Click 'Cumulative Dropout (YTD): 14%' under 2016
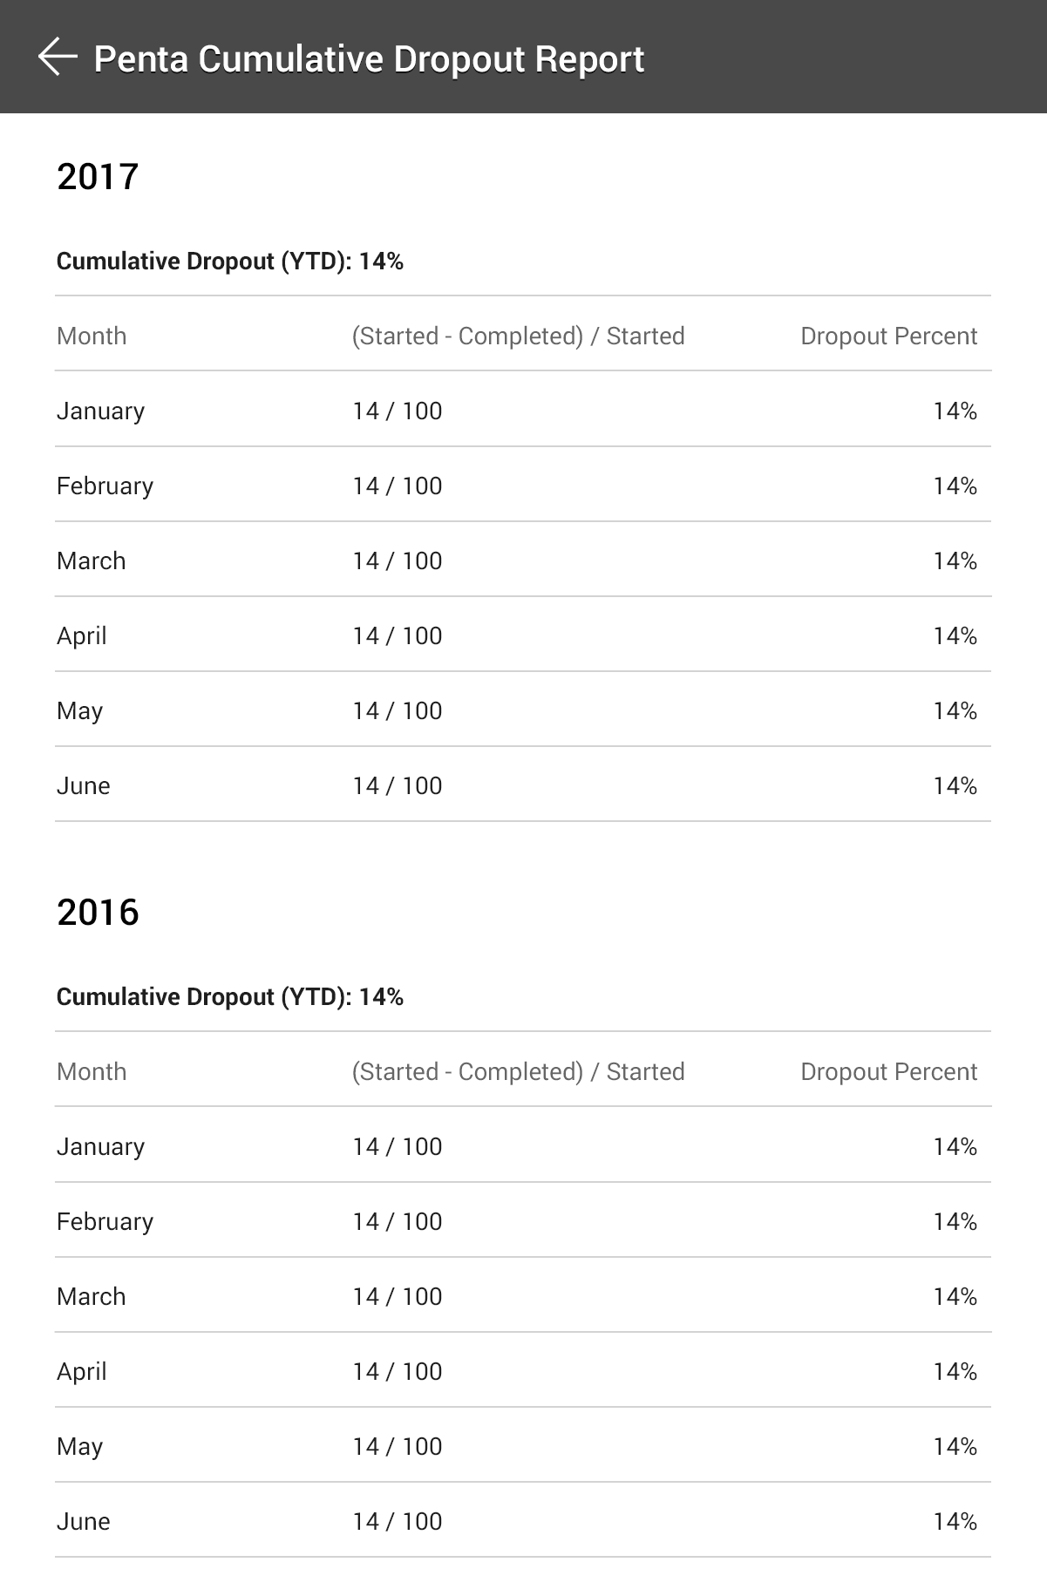Screen dimensions: 1047x1569 [230, 996]
